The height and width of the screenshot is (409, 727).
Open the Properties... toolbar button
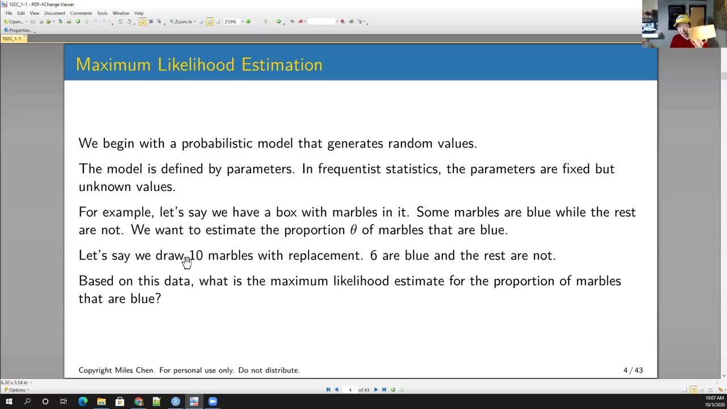pos(19,30)
